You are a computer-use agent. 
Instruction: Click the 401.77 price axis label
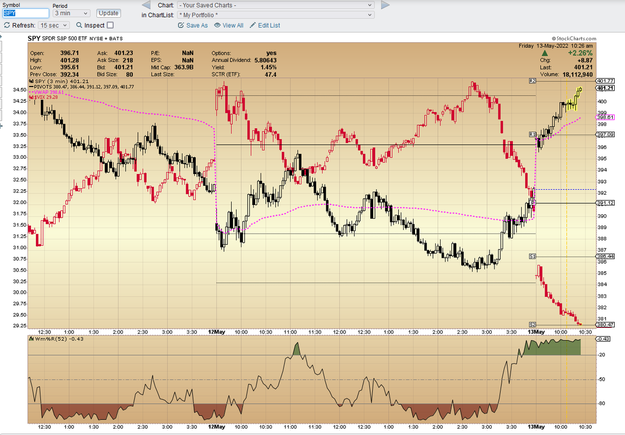(605, 81)
